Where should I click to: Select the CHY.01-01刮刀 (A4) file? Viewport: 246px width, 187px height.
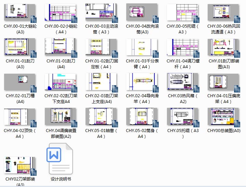click(61, 48)
